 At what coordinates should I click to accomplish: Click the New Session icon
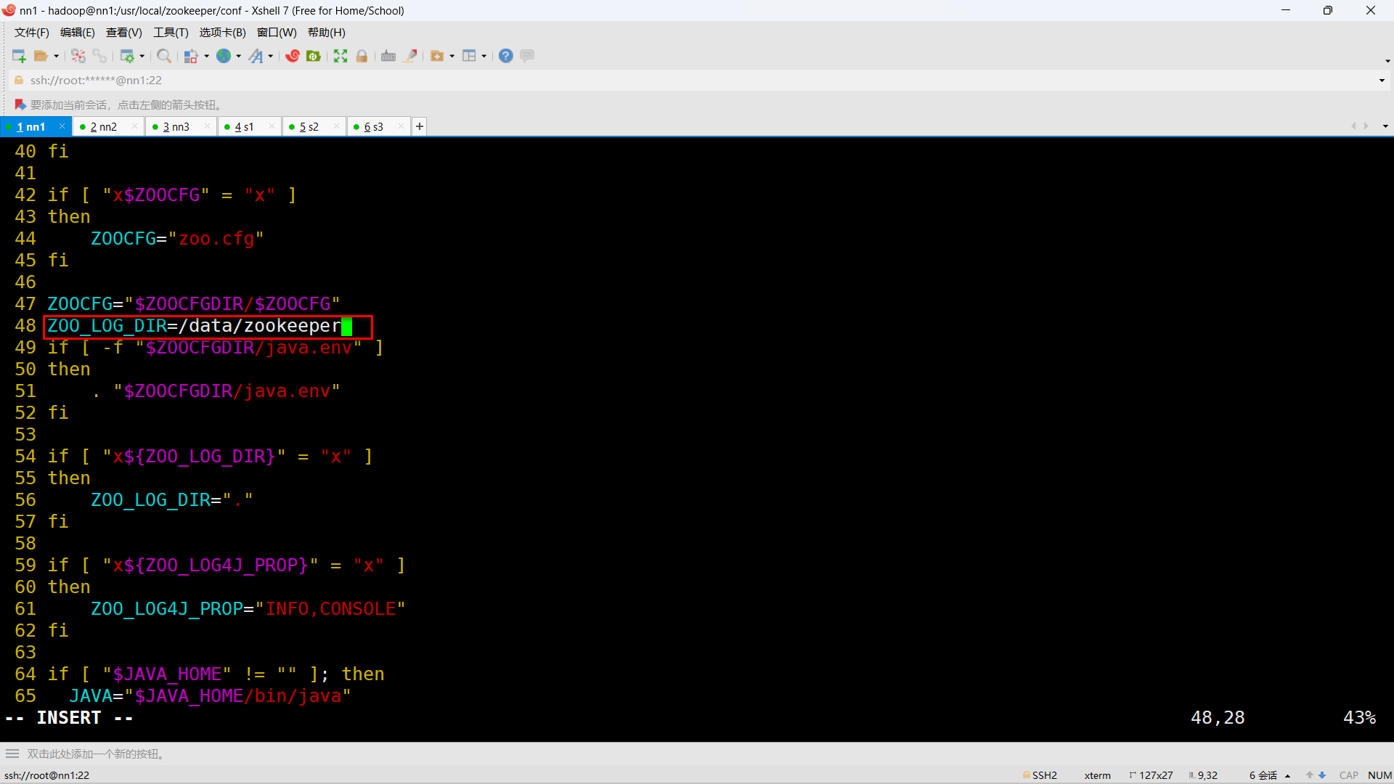pos(19,56)
